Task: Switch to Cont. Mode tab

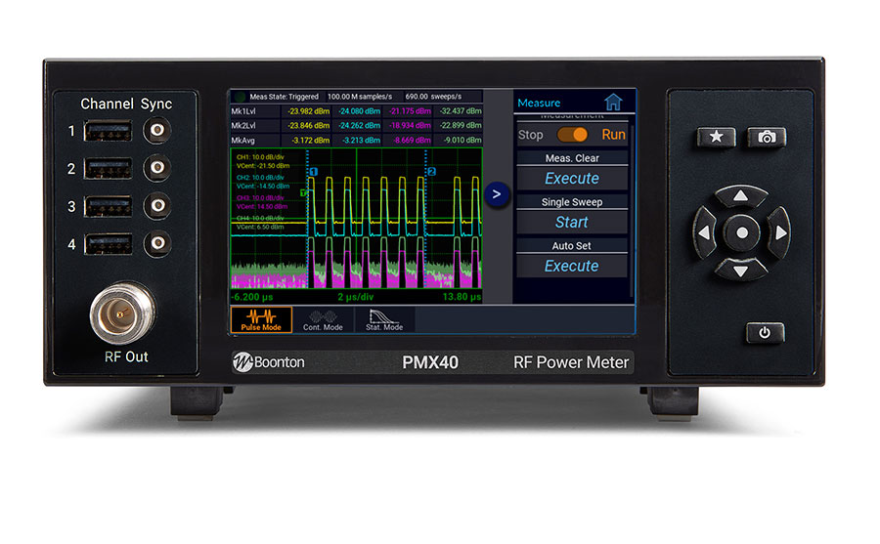Action: 322,319
